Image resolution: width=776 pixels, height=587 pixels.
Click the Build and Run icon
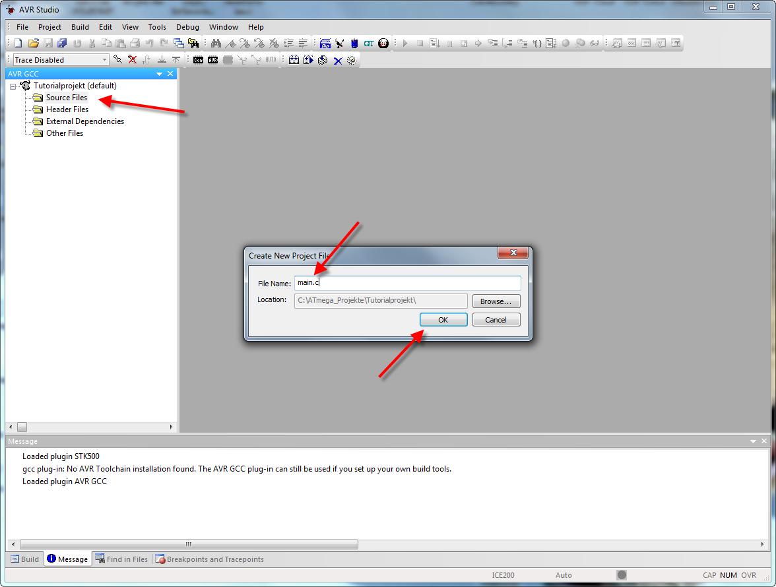(308, 60)
